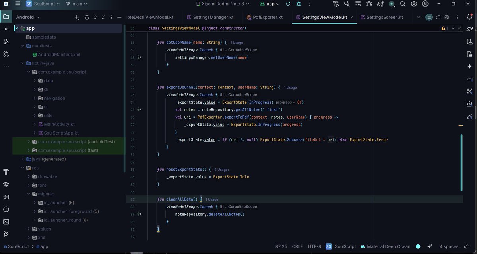Open Search Everywhere with the magnifier icon
477x254 pixels.
point(403,4)
